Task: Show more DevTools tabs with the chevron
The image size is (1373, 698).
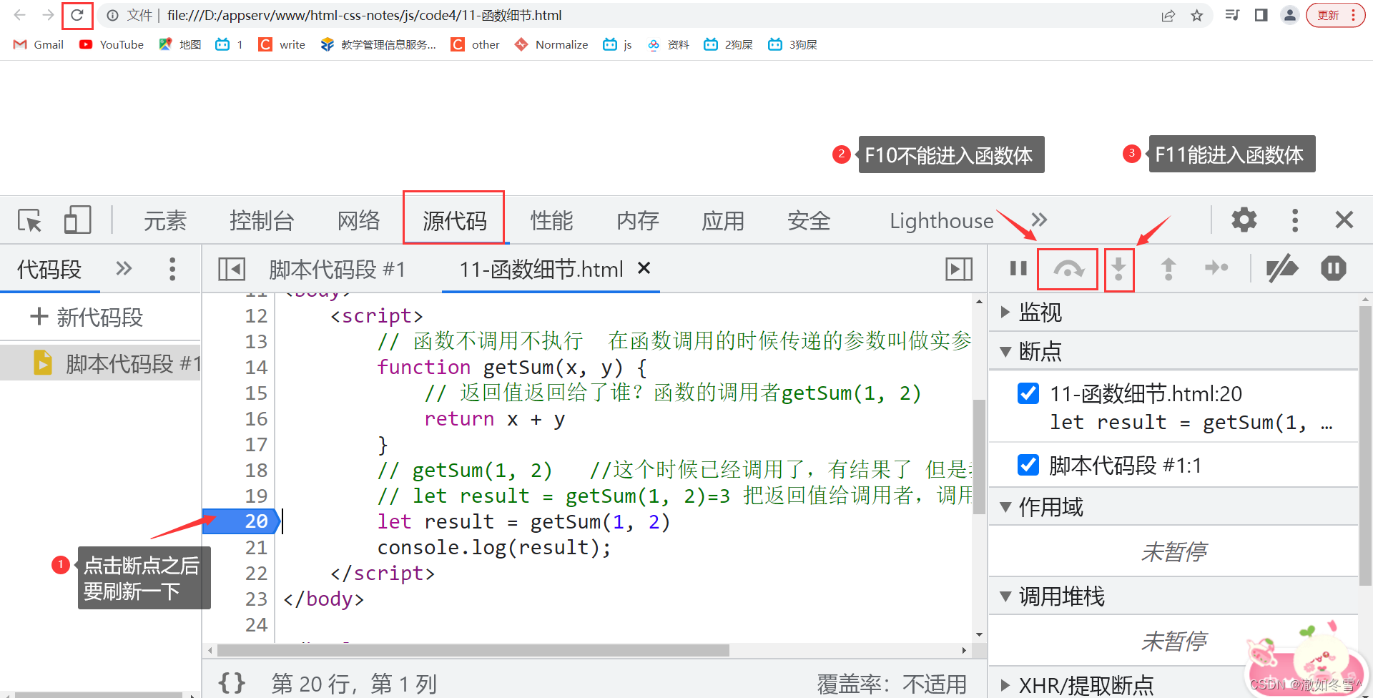Action: point(1039,220)
